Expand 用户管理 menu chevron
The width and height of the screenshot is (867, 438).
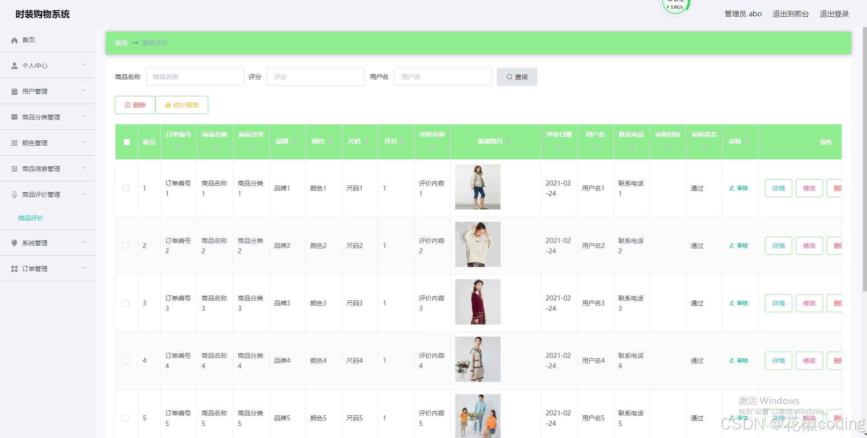click(x=83, y=90)
